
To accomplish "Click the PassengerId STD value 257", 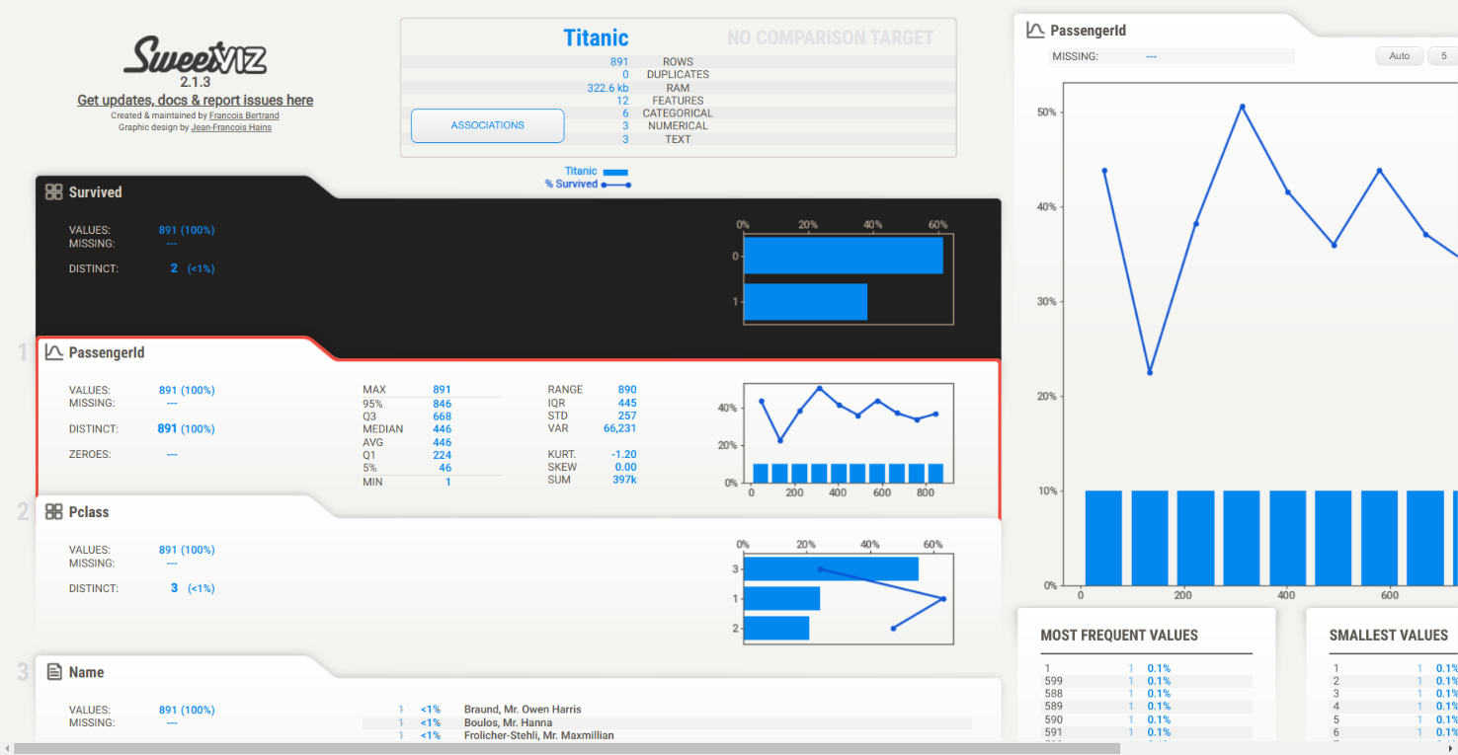I will point(627,415).
